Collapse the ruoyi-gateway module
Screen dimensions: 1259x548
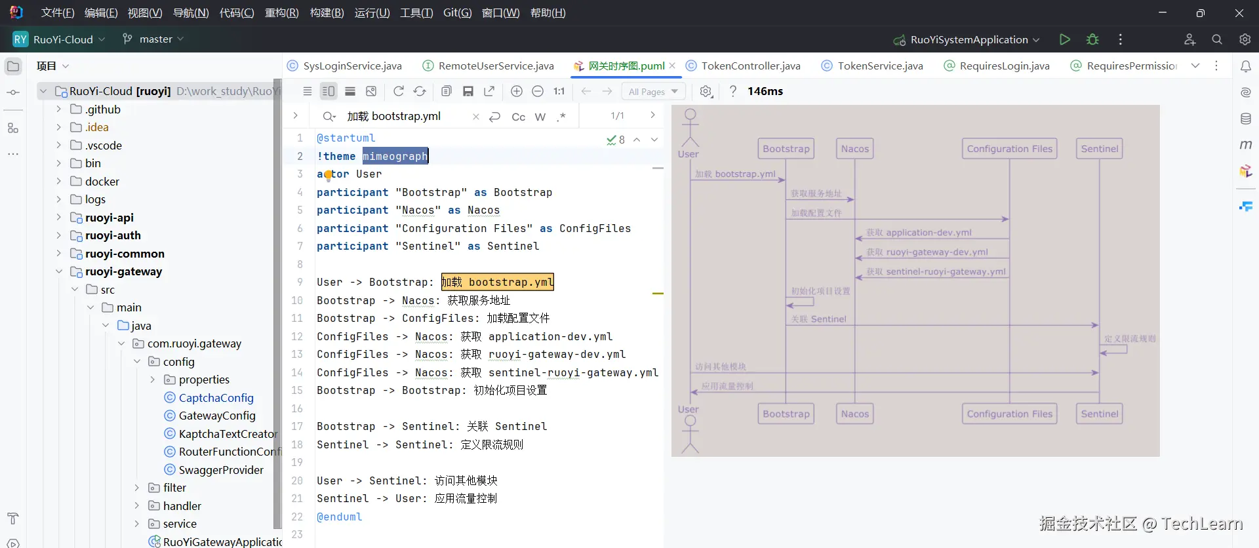click(58, 271)
